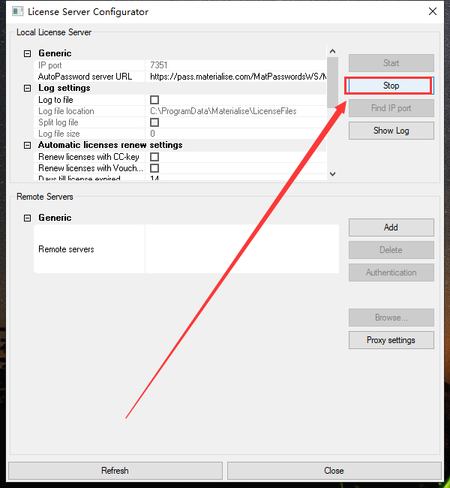Enable Renew licenses with Voucher checkbox
The image size is (450, 488).
[x=154, y=168]
